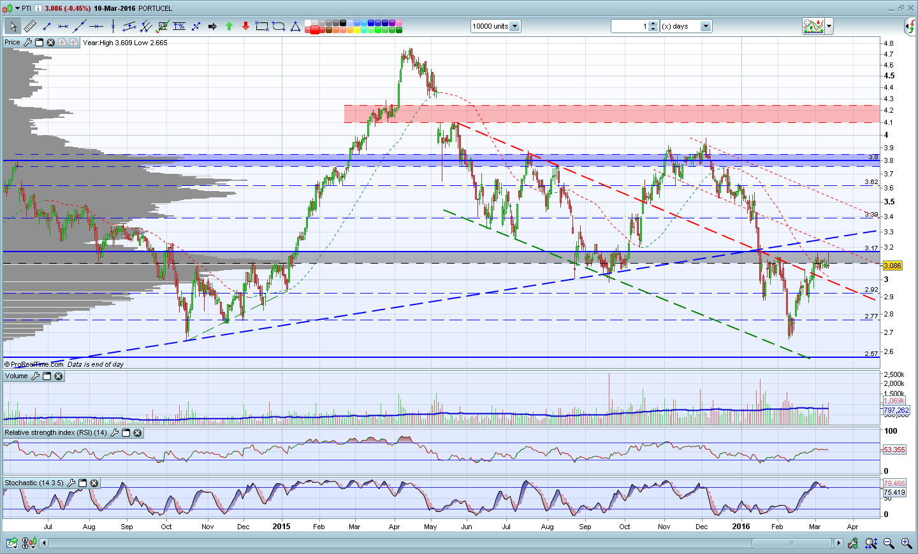Insert a red down arrow marker
The width and height of the screenshot is (918, 554).
[x=245, y=26]
